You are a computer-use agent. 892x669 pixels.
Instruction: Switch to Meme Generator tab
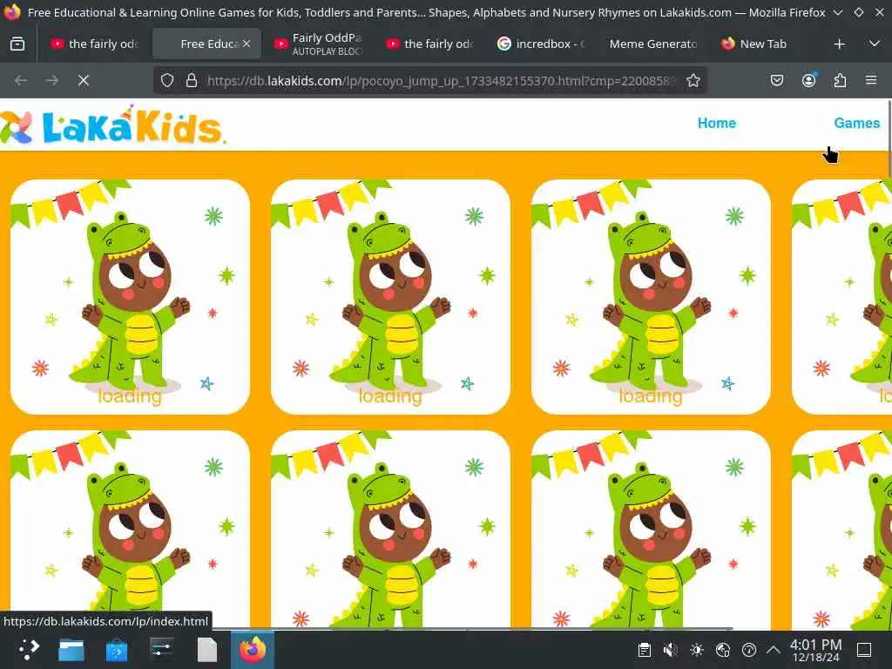[653, 44]
